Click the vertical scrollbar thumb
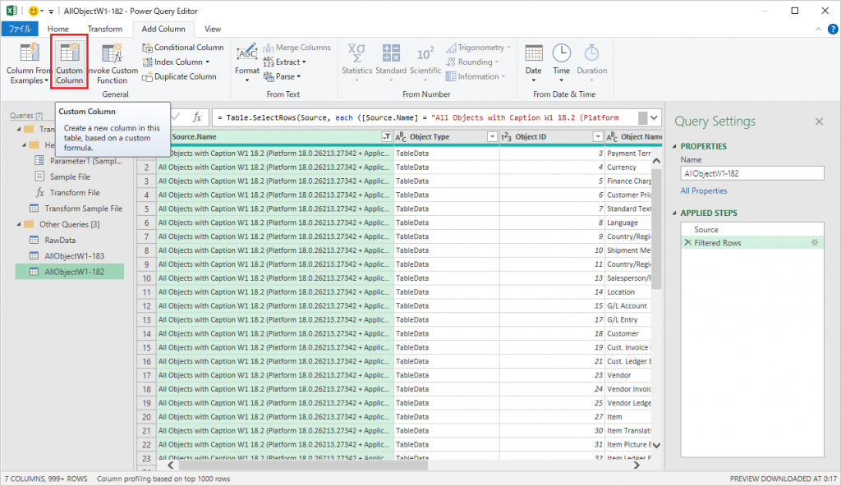 coord(656,228)
